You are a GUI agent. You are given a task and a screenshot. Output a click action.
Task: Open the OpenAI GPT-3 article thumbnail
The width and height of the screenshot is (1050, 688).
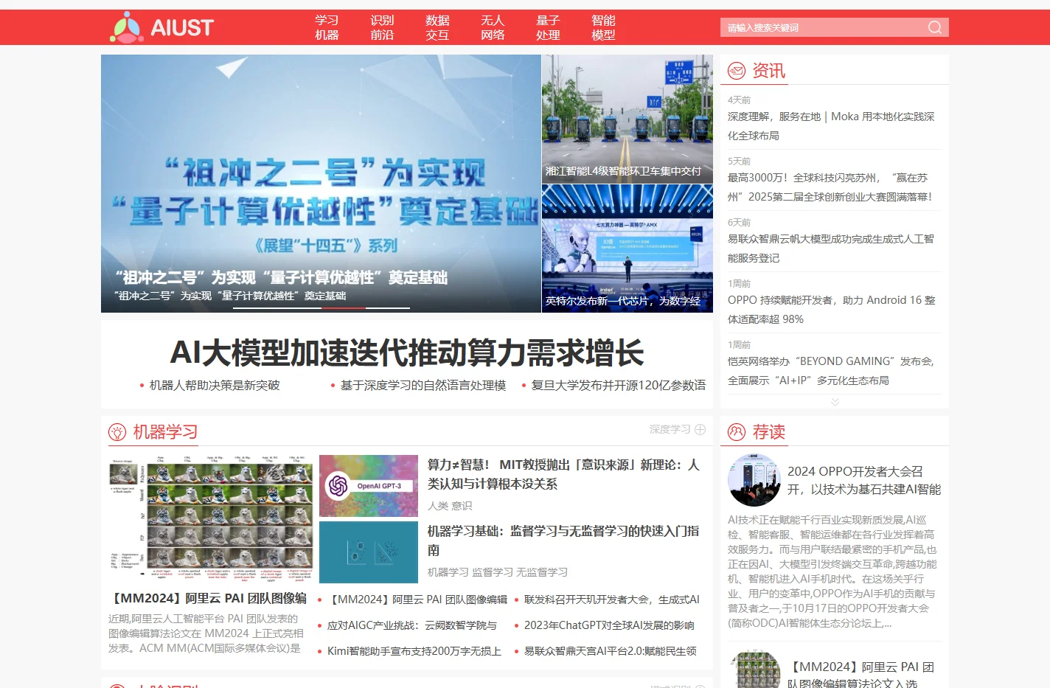click(x=369, y=486)
